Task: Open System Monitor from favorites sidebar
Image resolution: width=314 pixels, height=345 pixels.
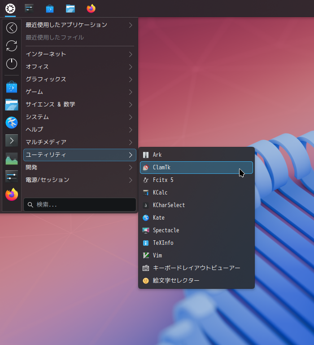Action: coord(12,159)
